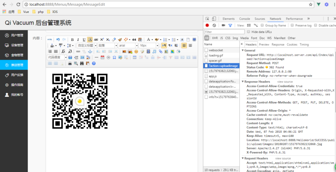Collapse General section in Headers

[243, 50]
